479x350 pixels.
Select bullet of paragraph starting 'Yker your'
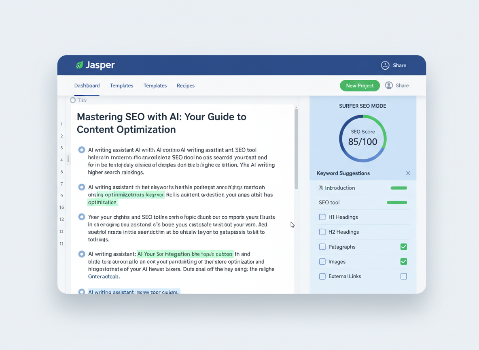pos(82,217)
